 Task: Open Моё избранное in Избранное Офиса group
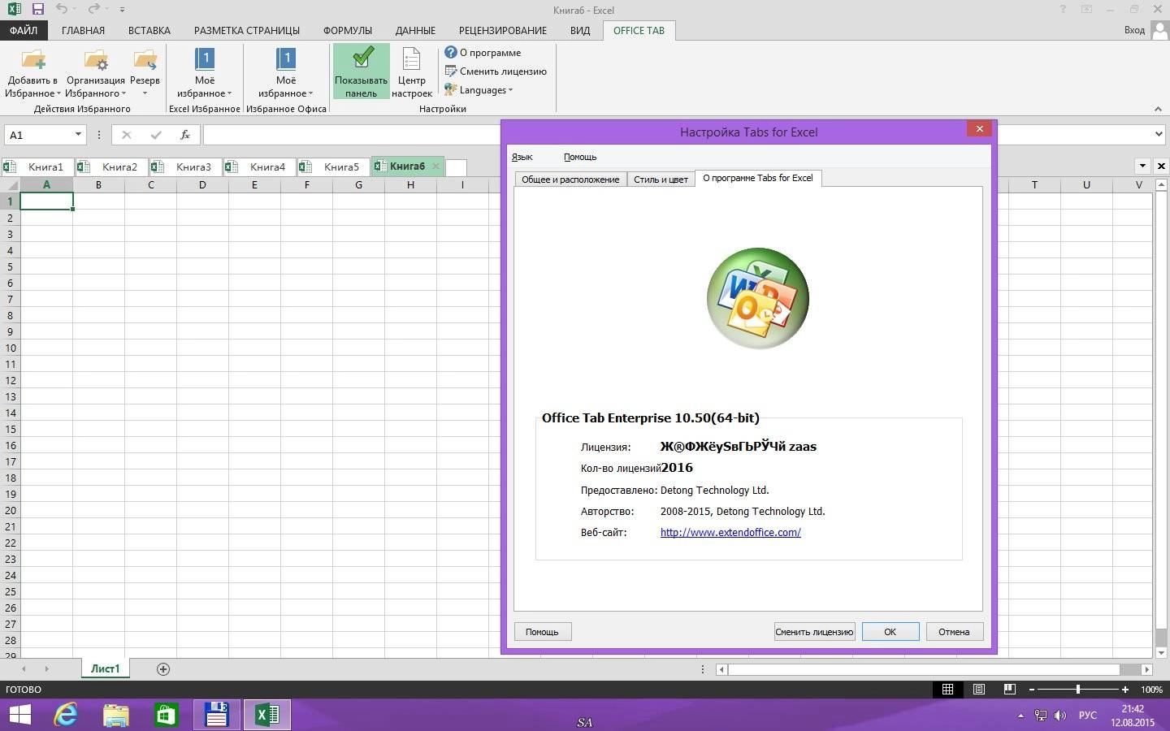[286, 72]
